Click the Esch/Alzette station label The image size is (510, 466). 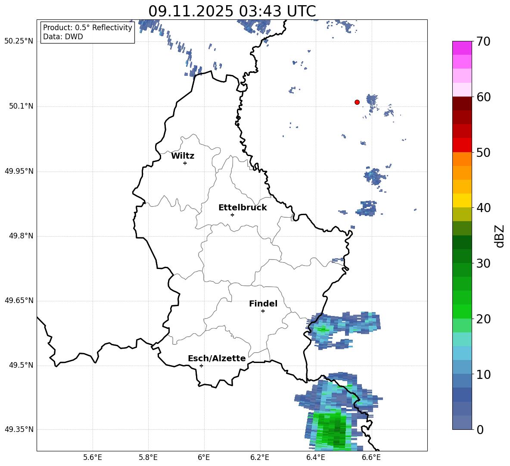pyautogui.click(x=217, y=358)
